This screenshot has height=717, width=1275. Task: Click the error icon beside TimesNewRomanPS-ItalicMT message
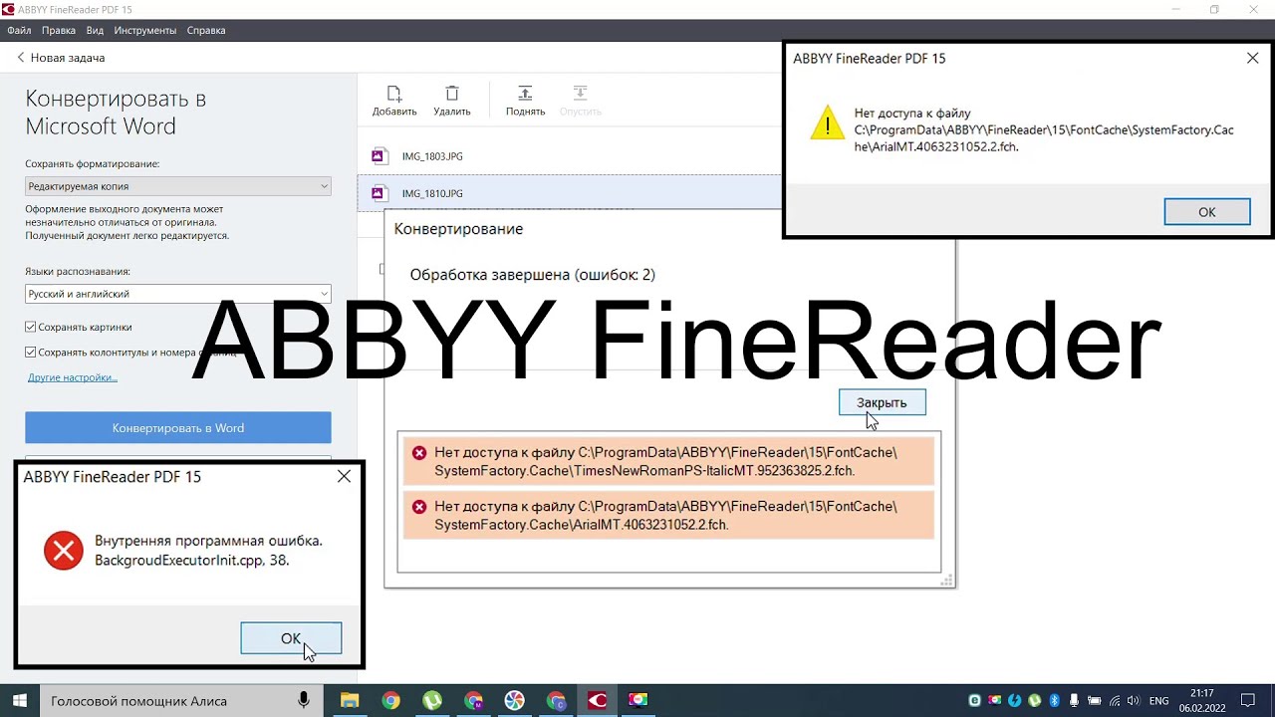419,453
